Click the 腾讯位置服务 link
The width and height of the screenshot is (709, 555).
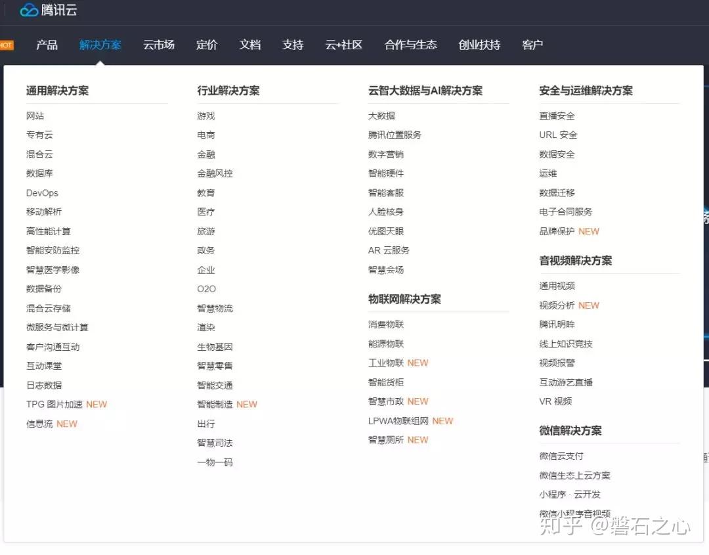[x=395, y=135]
